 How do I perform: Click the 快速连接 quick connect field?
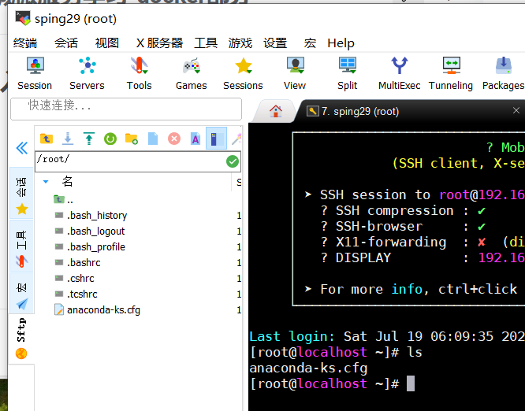tap(126, 109)
